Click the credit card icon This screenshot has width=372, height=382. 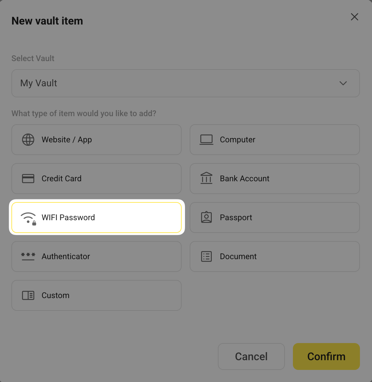pyautogui.click(x=28, y=179)
